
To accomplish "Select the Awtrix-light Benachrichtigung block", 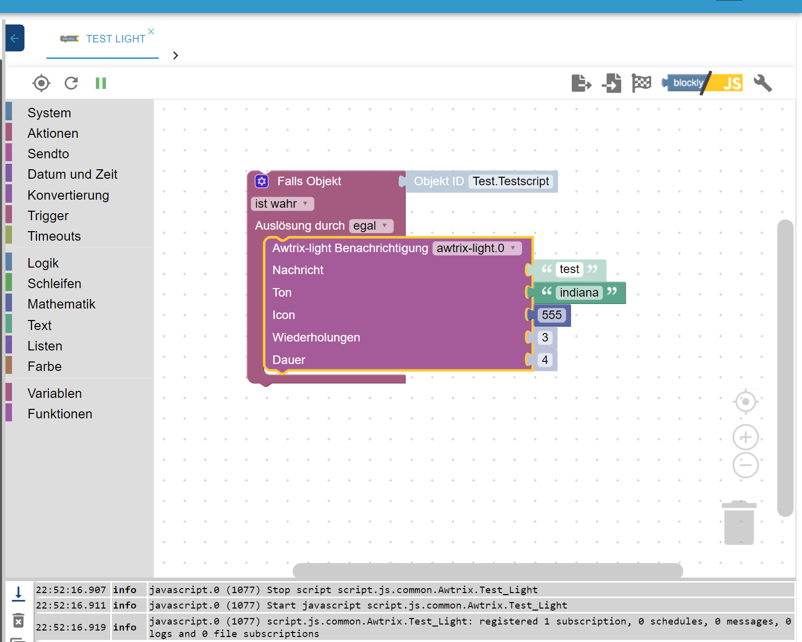I will [350, 248].
